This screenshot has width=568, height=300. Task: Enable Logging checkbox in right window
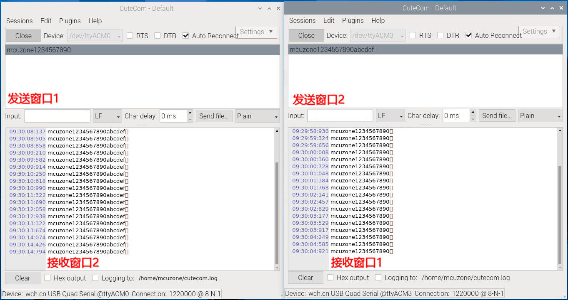point(378,278)
